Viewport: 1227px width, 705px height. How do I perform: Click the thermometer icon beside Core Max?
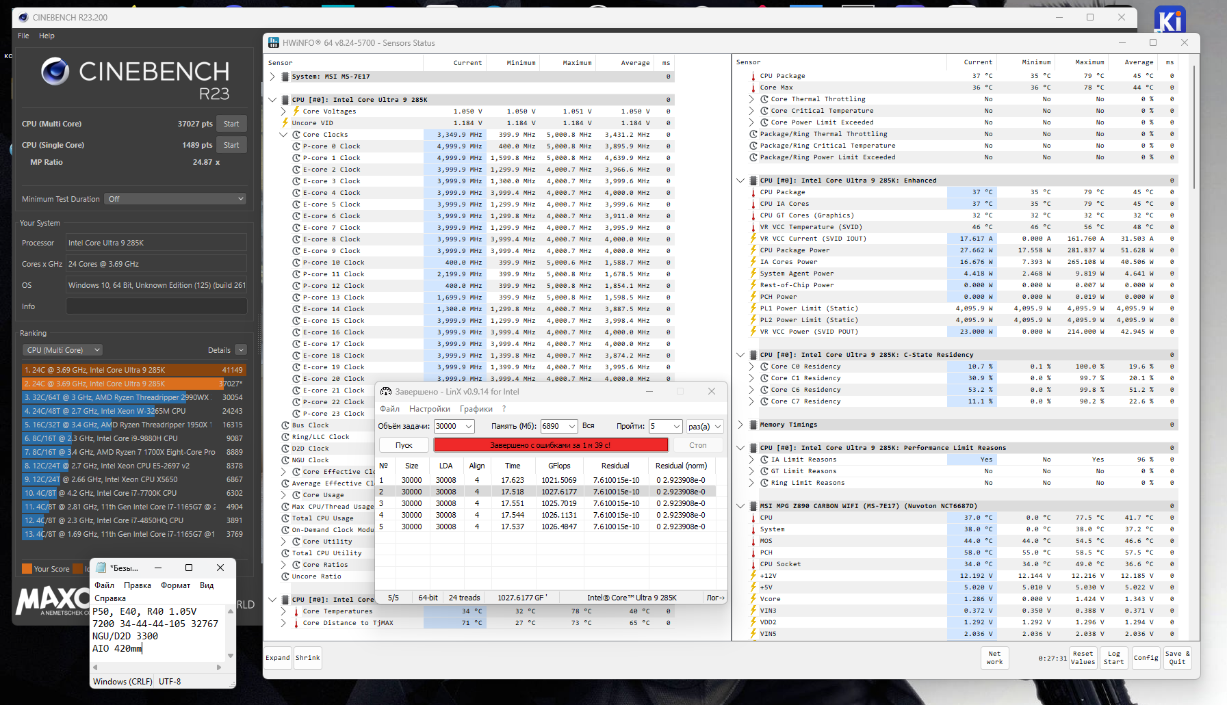(x=753, y=87)
